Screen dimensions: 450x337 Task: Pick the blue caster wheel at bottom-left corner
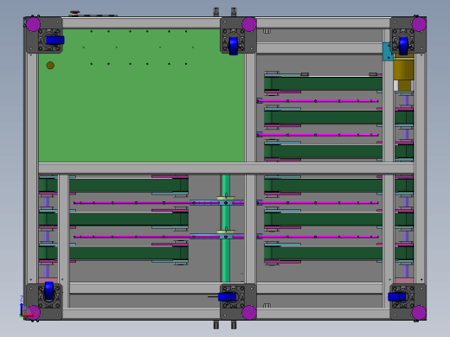[49, 291]
